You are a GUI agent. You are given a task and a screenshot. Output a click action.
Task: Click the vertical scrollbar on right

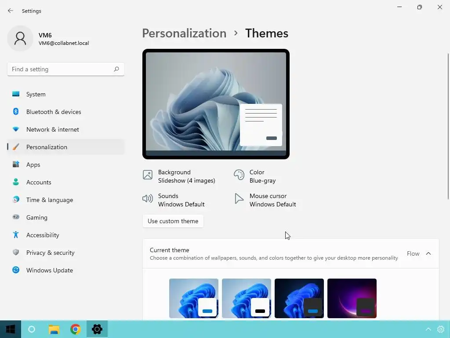pyautogui.click(x=448, y=126)
